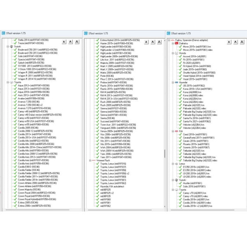Viewport: 247px width, 242px height.
Task: Click the Toyota logo in the left window
Action: click(11, 82)
